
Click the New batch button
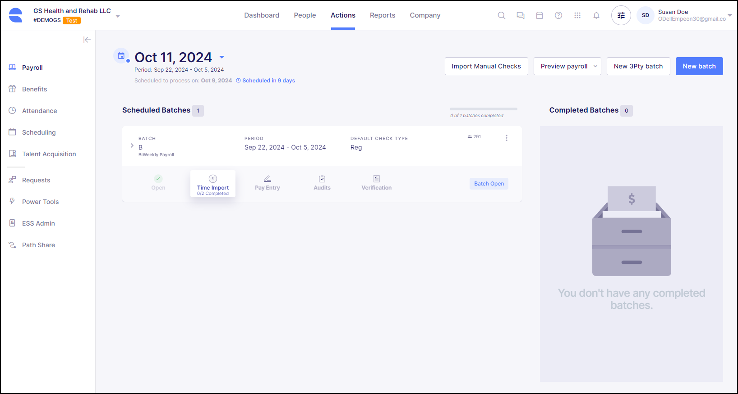(699, 66)
